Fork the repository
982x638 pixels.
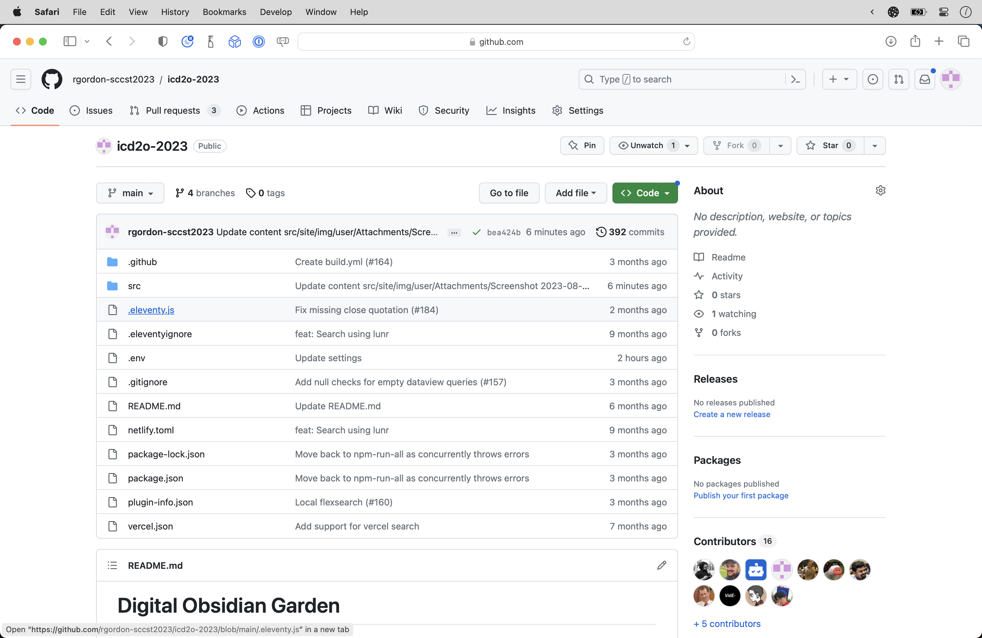point(736,146)
